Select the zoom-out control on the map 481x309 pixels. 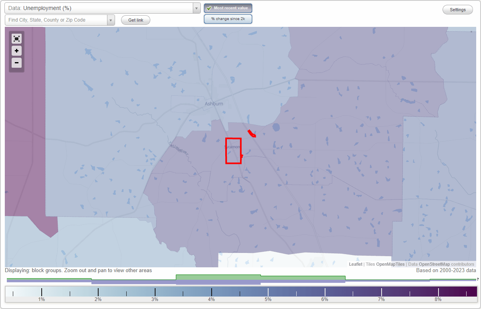point(16,63)
